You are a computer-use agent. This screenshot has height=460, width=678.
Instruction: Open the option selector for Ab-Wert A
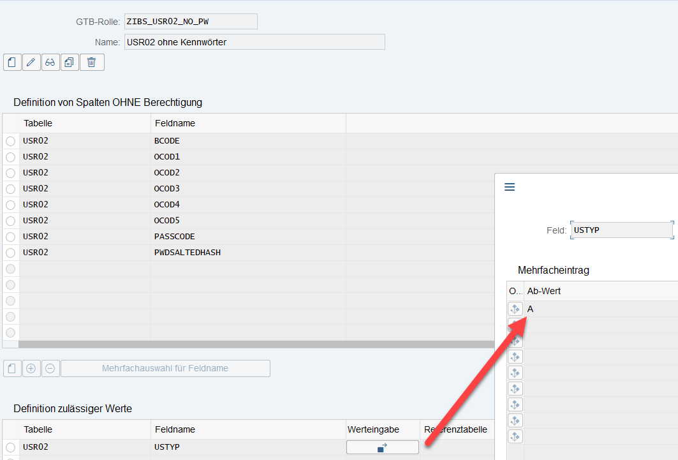click(515, 309)
